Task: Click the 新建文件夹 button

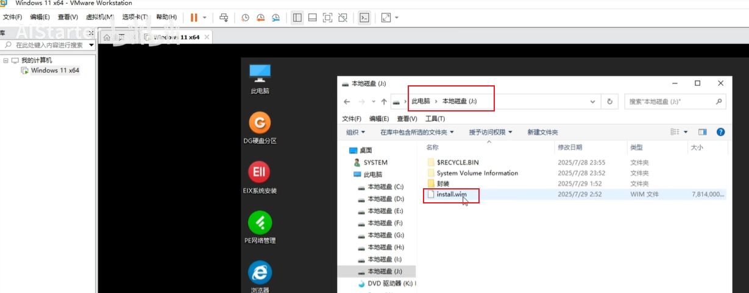Action: click(542, 132)
